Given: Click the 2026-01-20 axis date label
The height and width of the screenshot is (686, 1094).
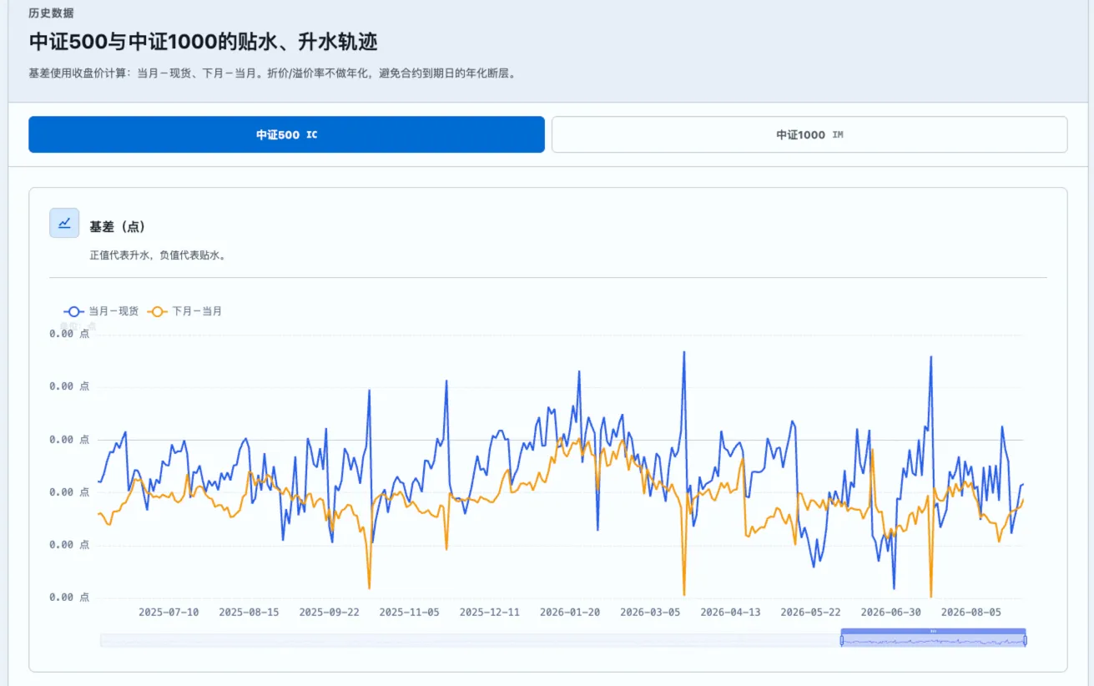Looking at the screenshot, I should 570,612.
